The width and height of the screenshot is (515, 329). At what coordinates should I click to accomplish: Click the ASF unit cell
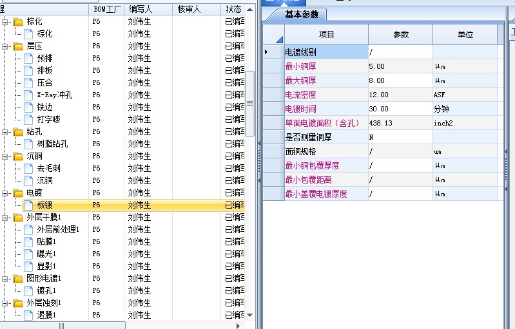(465, 95)
